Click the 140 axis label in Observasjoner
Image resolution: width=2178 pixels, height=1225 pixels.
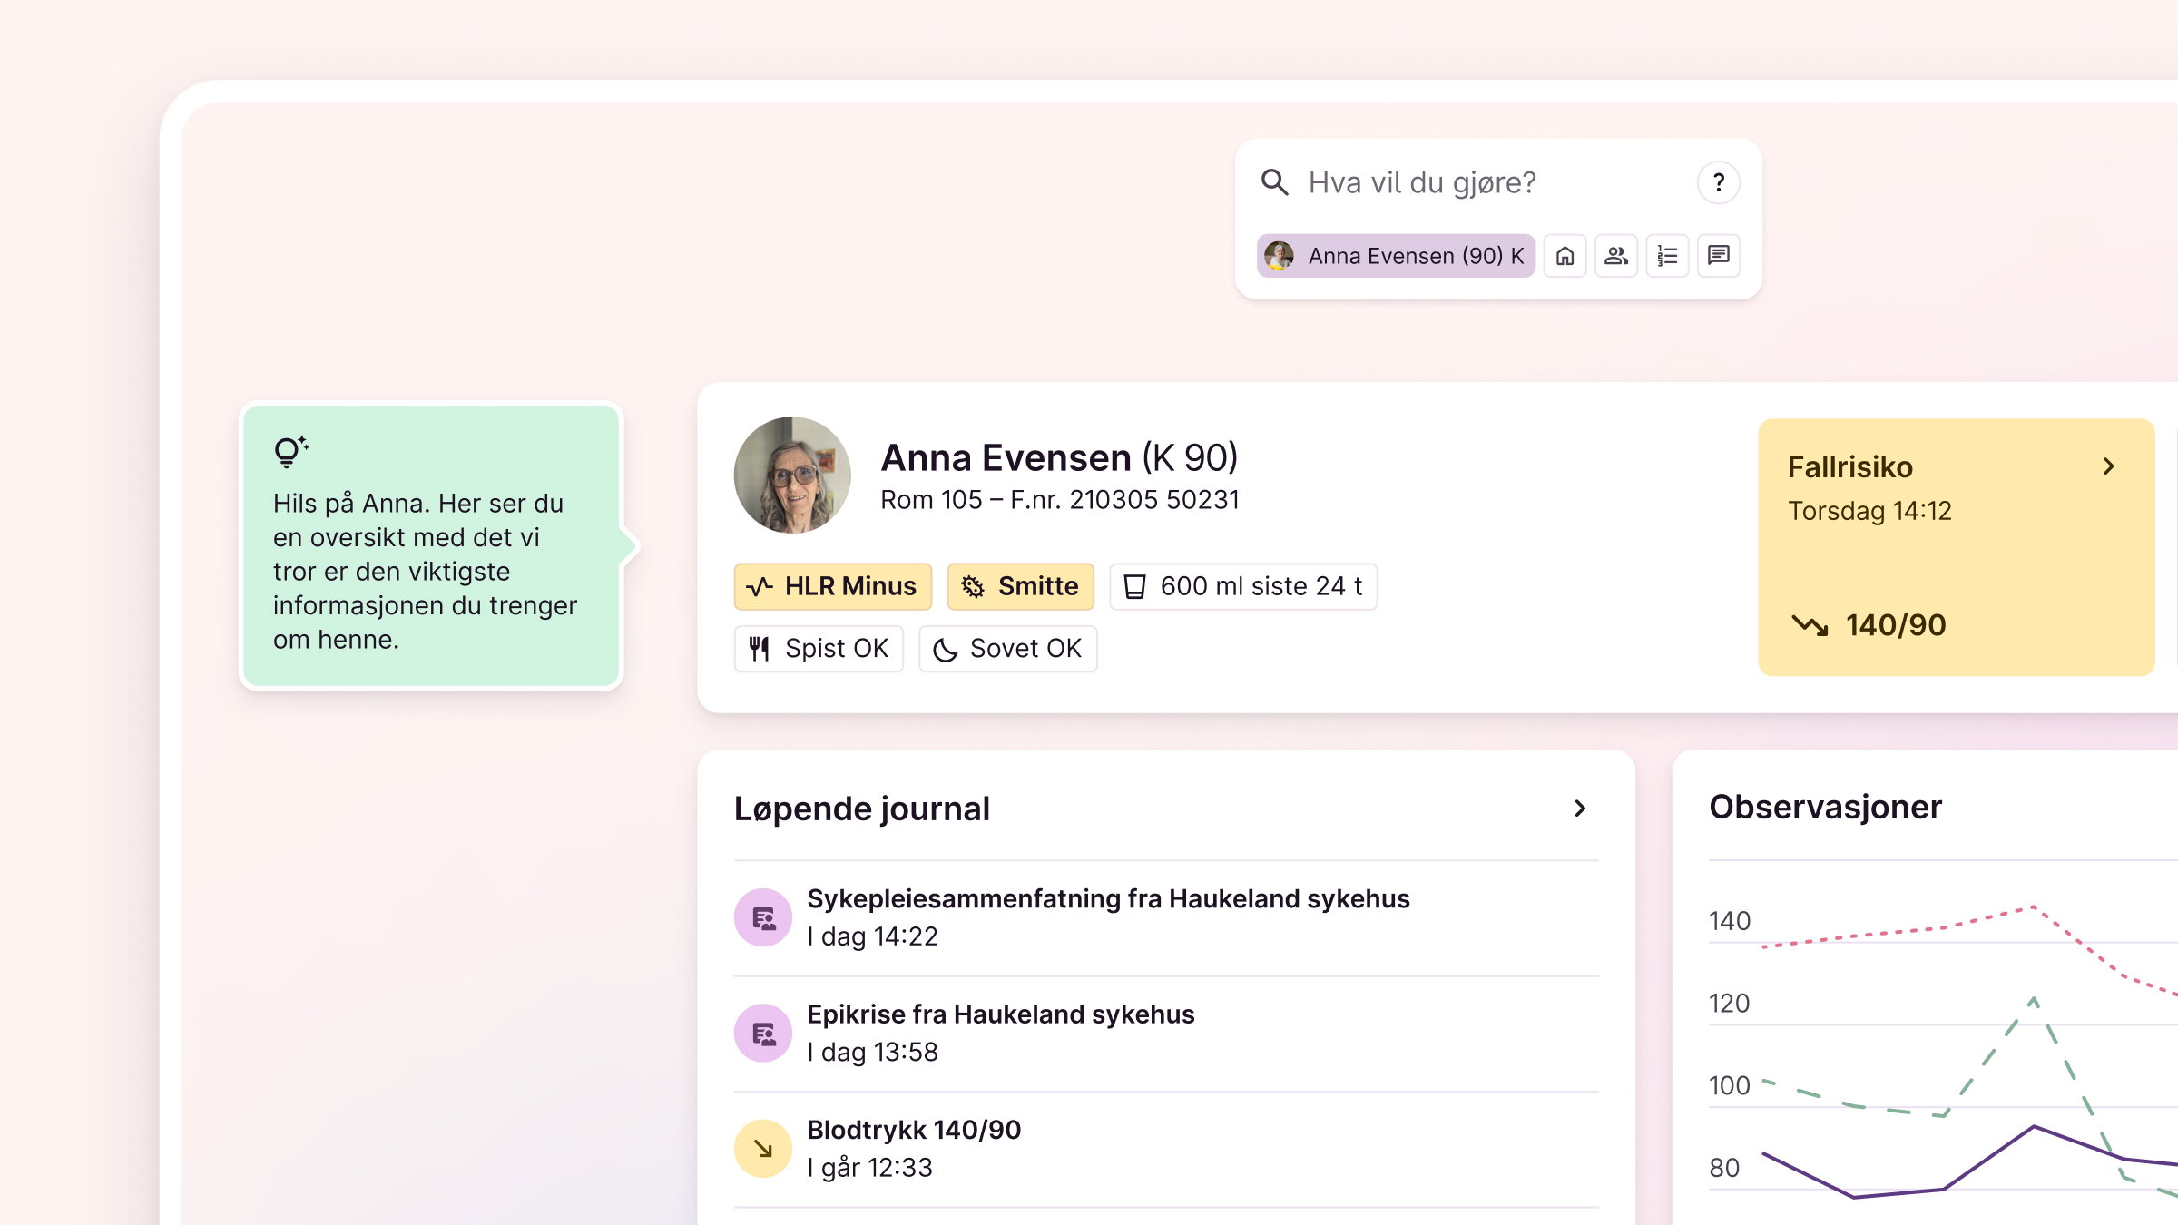(1730, 921)
